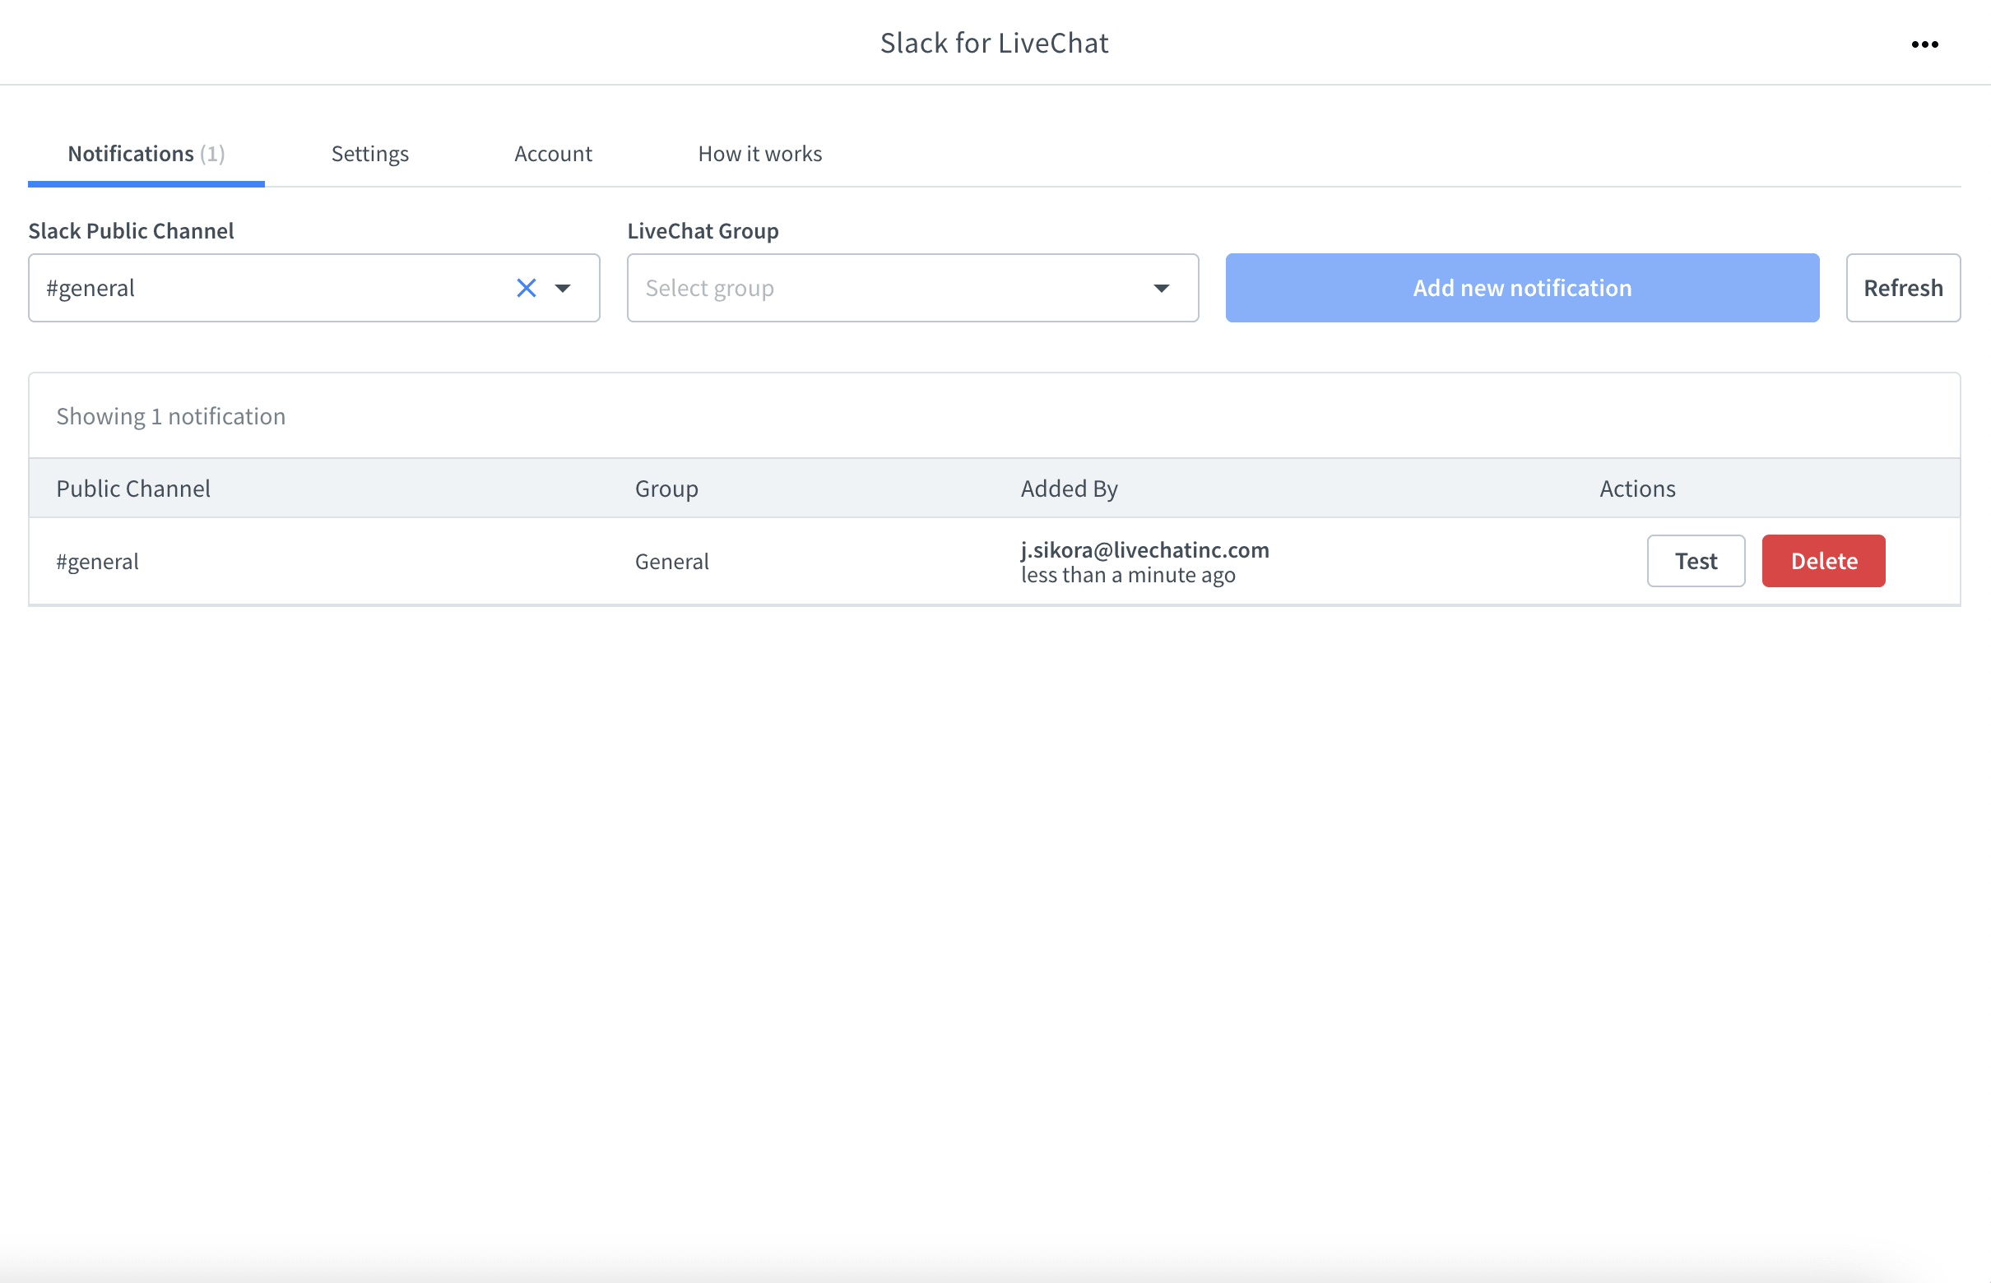View the How it works tab
This screenshot has width=1991, height=1283.
[760, 153]
